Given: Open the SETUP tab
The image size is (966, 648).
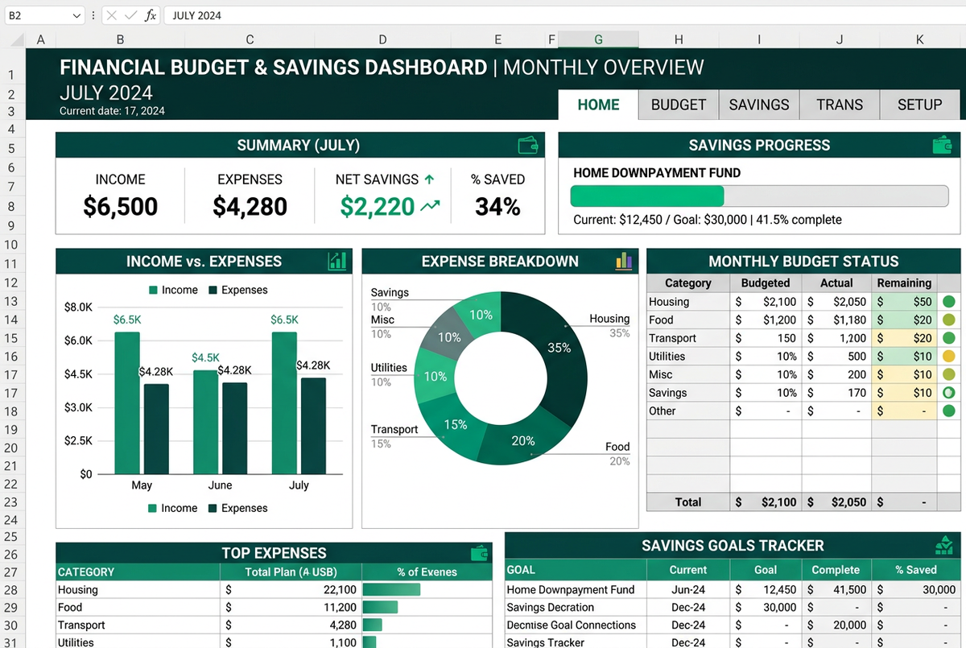Looking at the screenshot, I should (919, 105).
